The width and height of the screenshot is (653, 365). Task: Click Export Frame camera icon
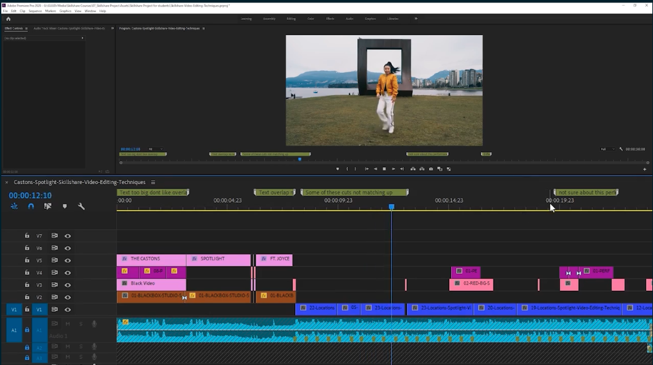pos(431,169)
